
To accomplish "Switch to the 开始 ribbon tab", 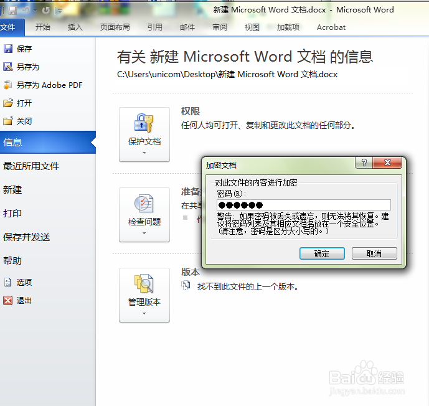I will pyautogui.click(x=43, y=27).
